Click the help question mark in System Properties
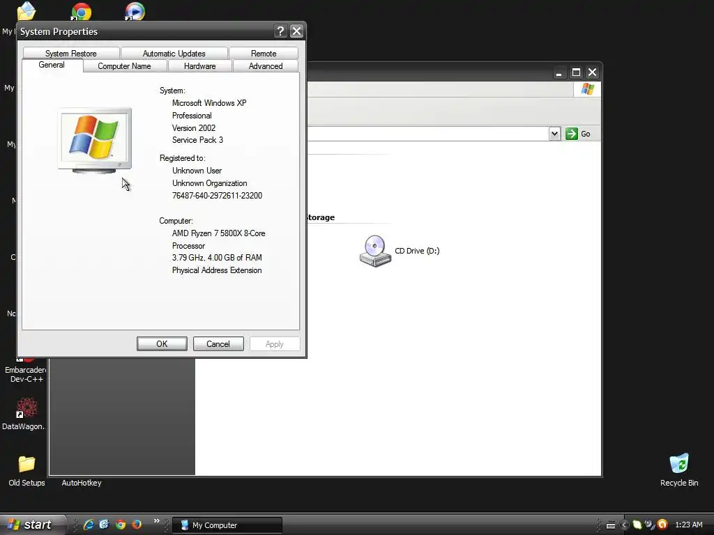Viewport: 714px width, 535px height. [x=280, y=31]
